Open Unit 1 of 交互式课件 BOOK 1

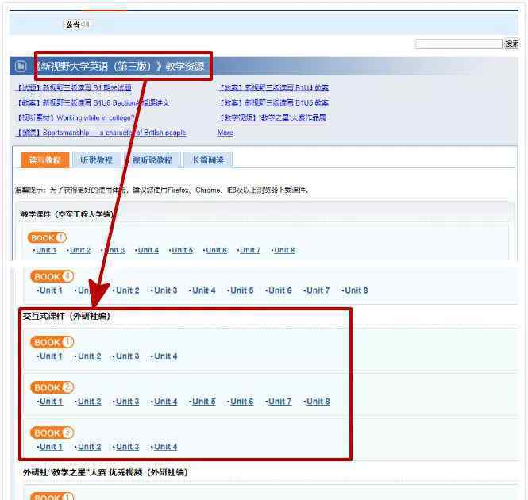[x=51, y=356]
